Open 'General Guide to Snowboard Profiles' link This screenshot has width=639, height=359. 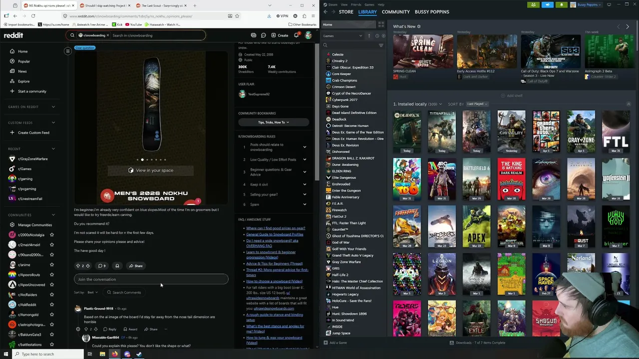click(x=275, y=234)
